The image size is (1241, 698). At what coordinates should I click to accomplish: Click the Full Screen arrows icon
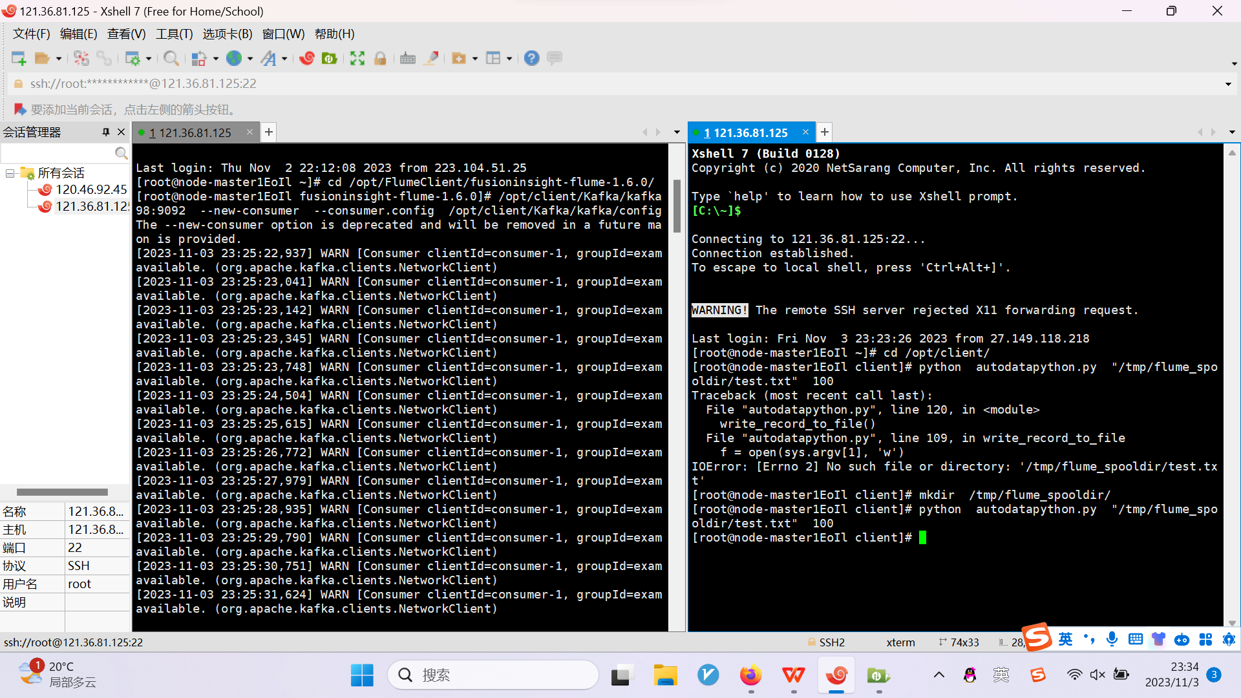357,58
